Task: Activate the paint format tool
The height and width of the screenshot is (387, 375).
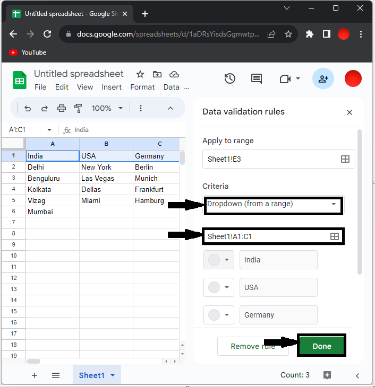Action: coord(78,108)
